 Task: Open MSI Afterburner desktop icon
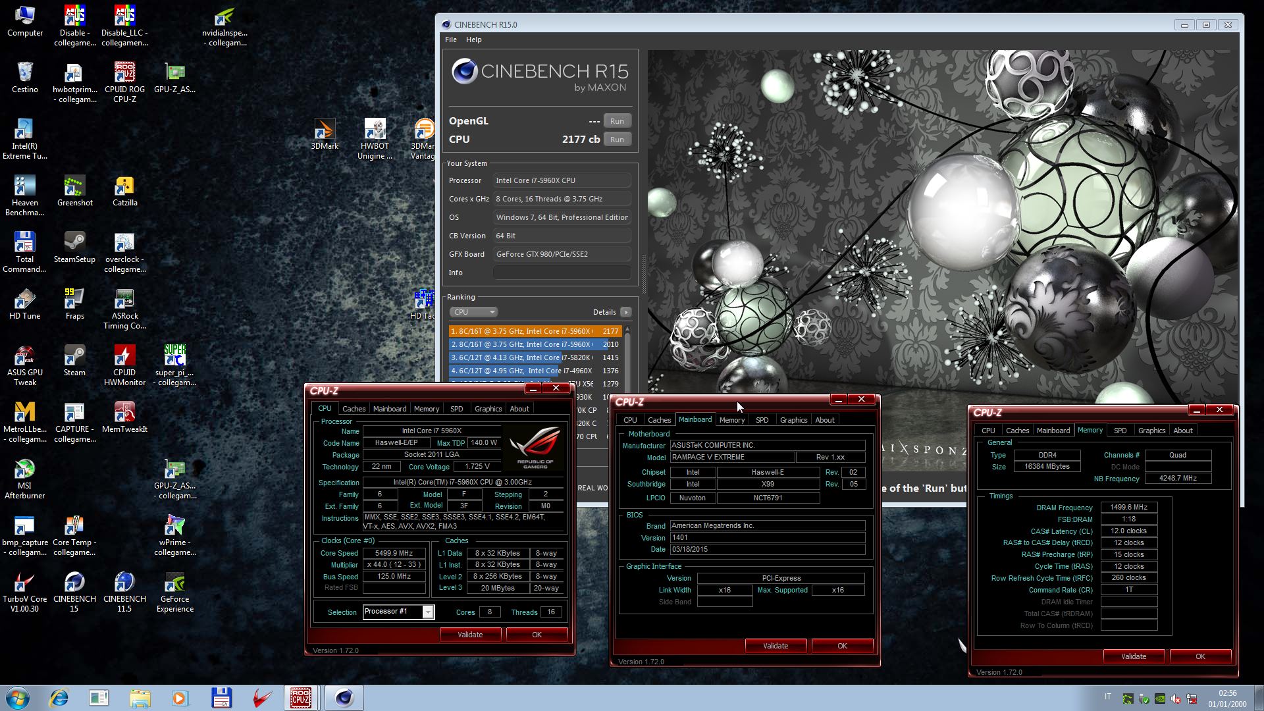click(x=24, y=479)
